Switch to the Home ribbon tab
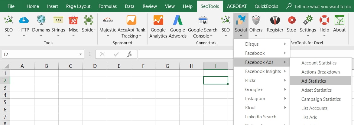The width and height of the screenshot is (354, 125). coord(33,6)
